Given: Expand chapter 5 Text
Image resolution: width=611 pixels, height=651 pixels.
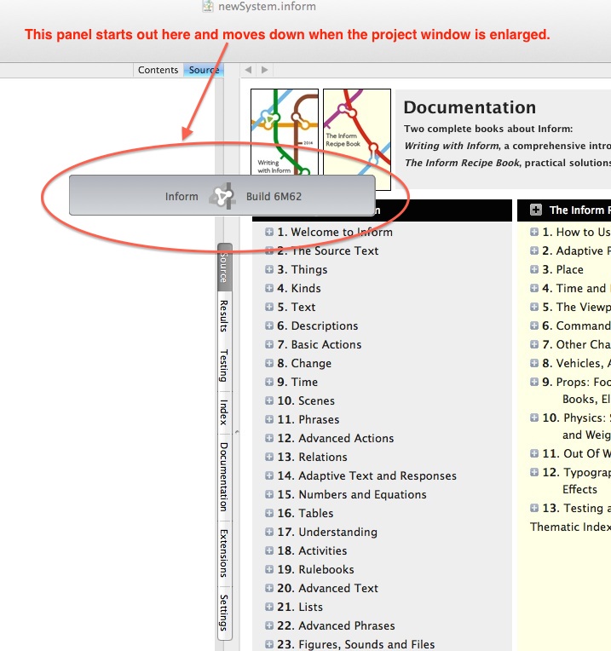Looking at the screenshot, I should tap(269, 307).
